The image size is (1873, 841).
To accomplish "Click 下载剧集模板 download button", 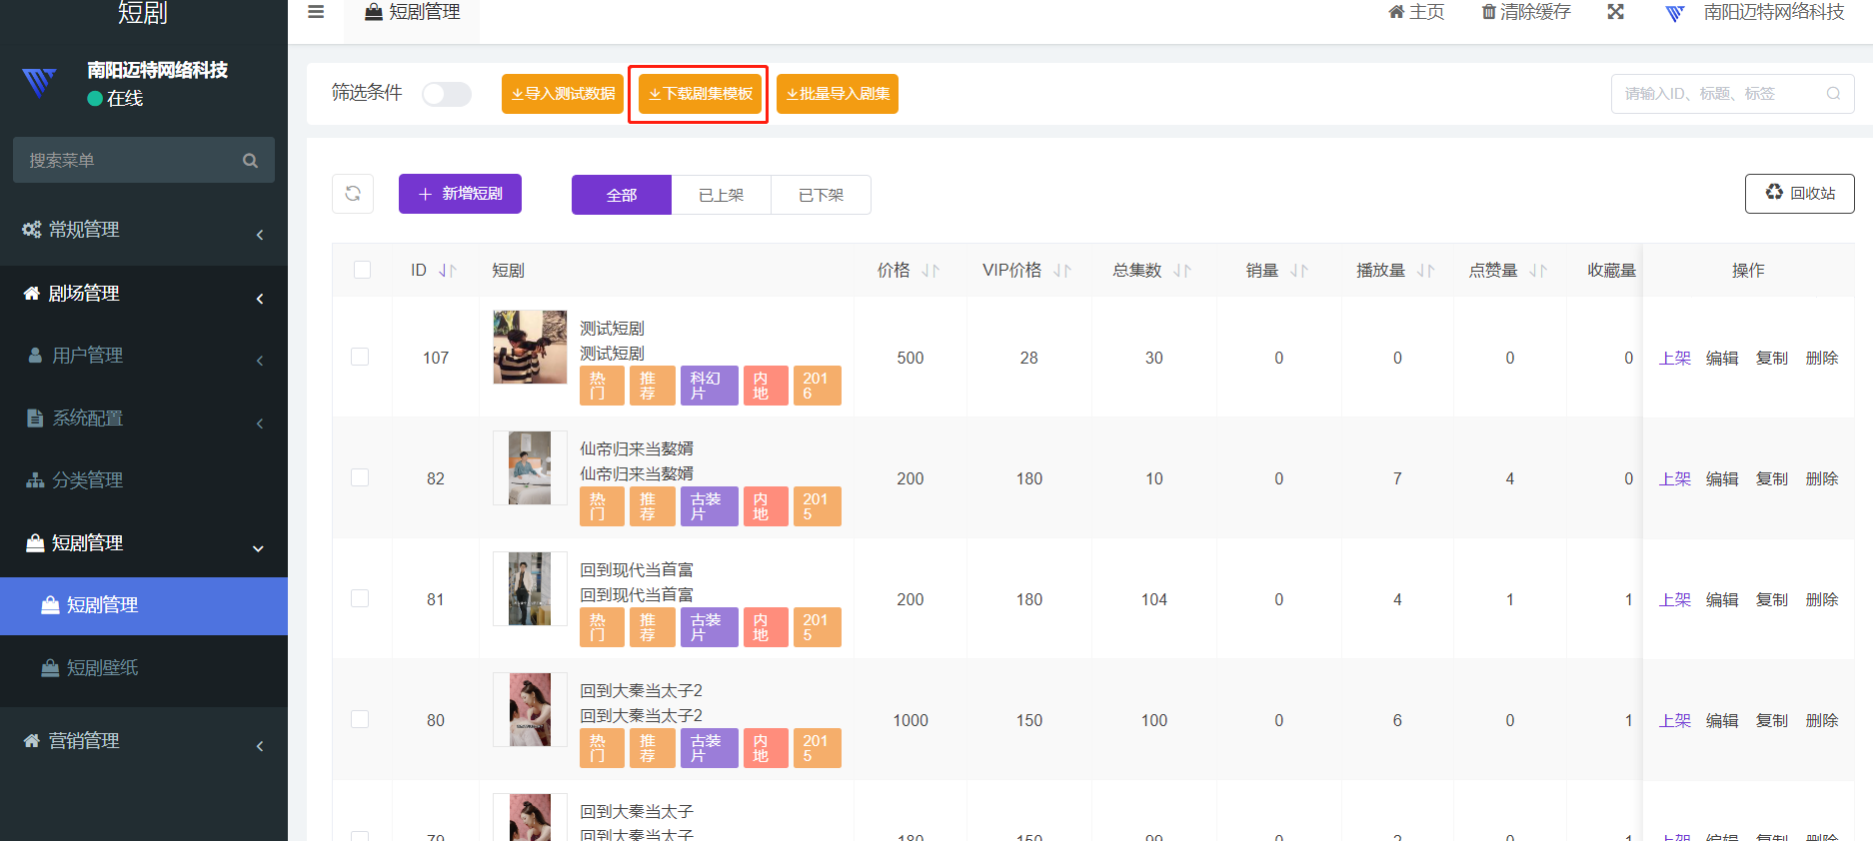I will [700, 94].
